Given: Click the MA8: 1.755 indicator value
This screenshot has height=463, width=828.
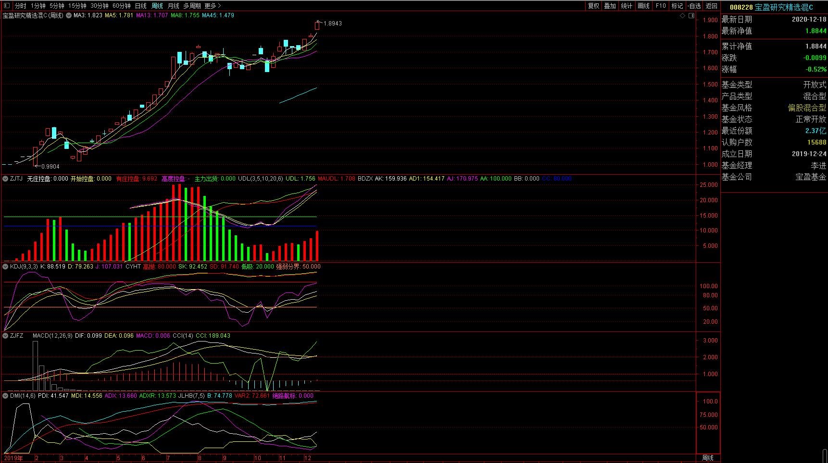Looking at the screenshot, I should point(185,15).
